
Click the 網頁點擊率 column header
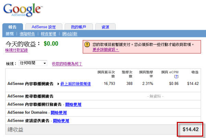[x=146, y=74]
